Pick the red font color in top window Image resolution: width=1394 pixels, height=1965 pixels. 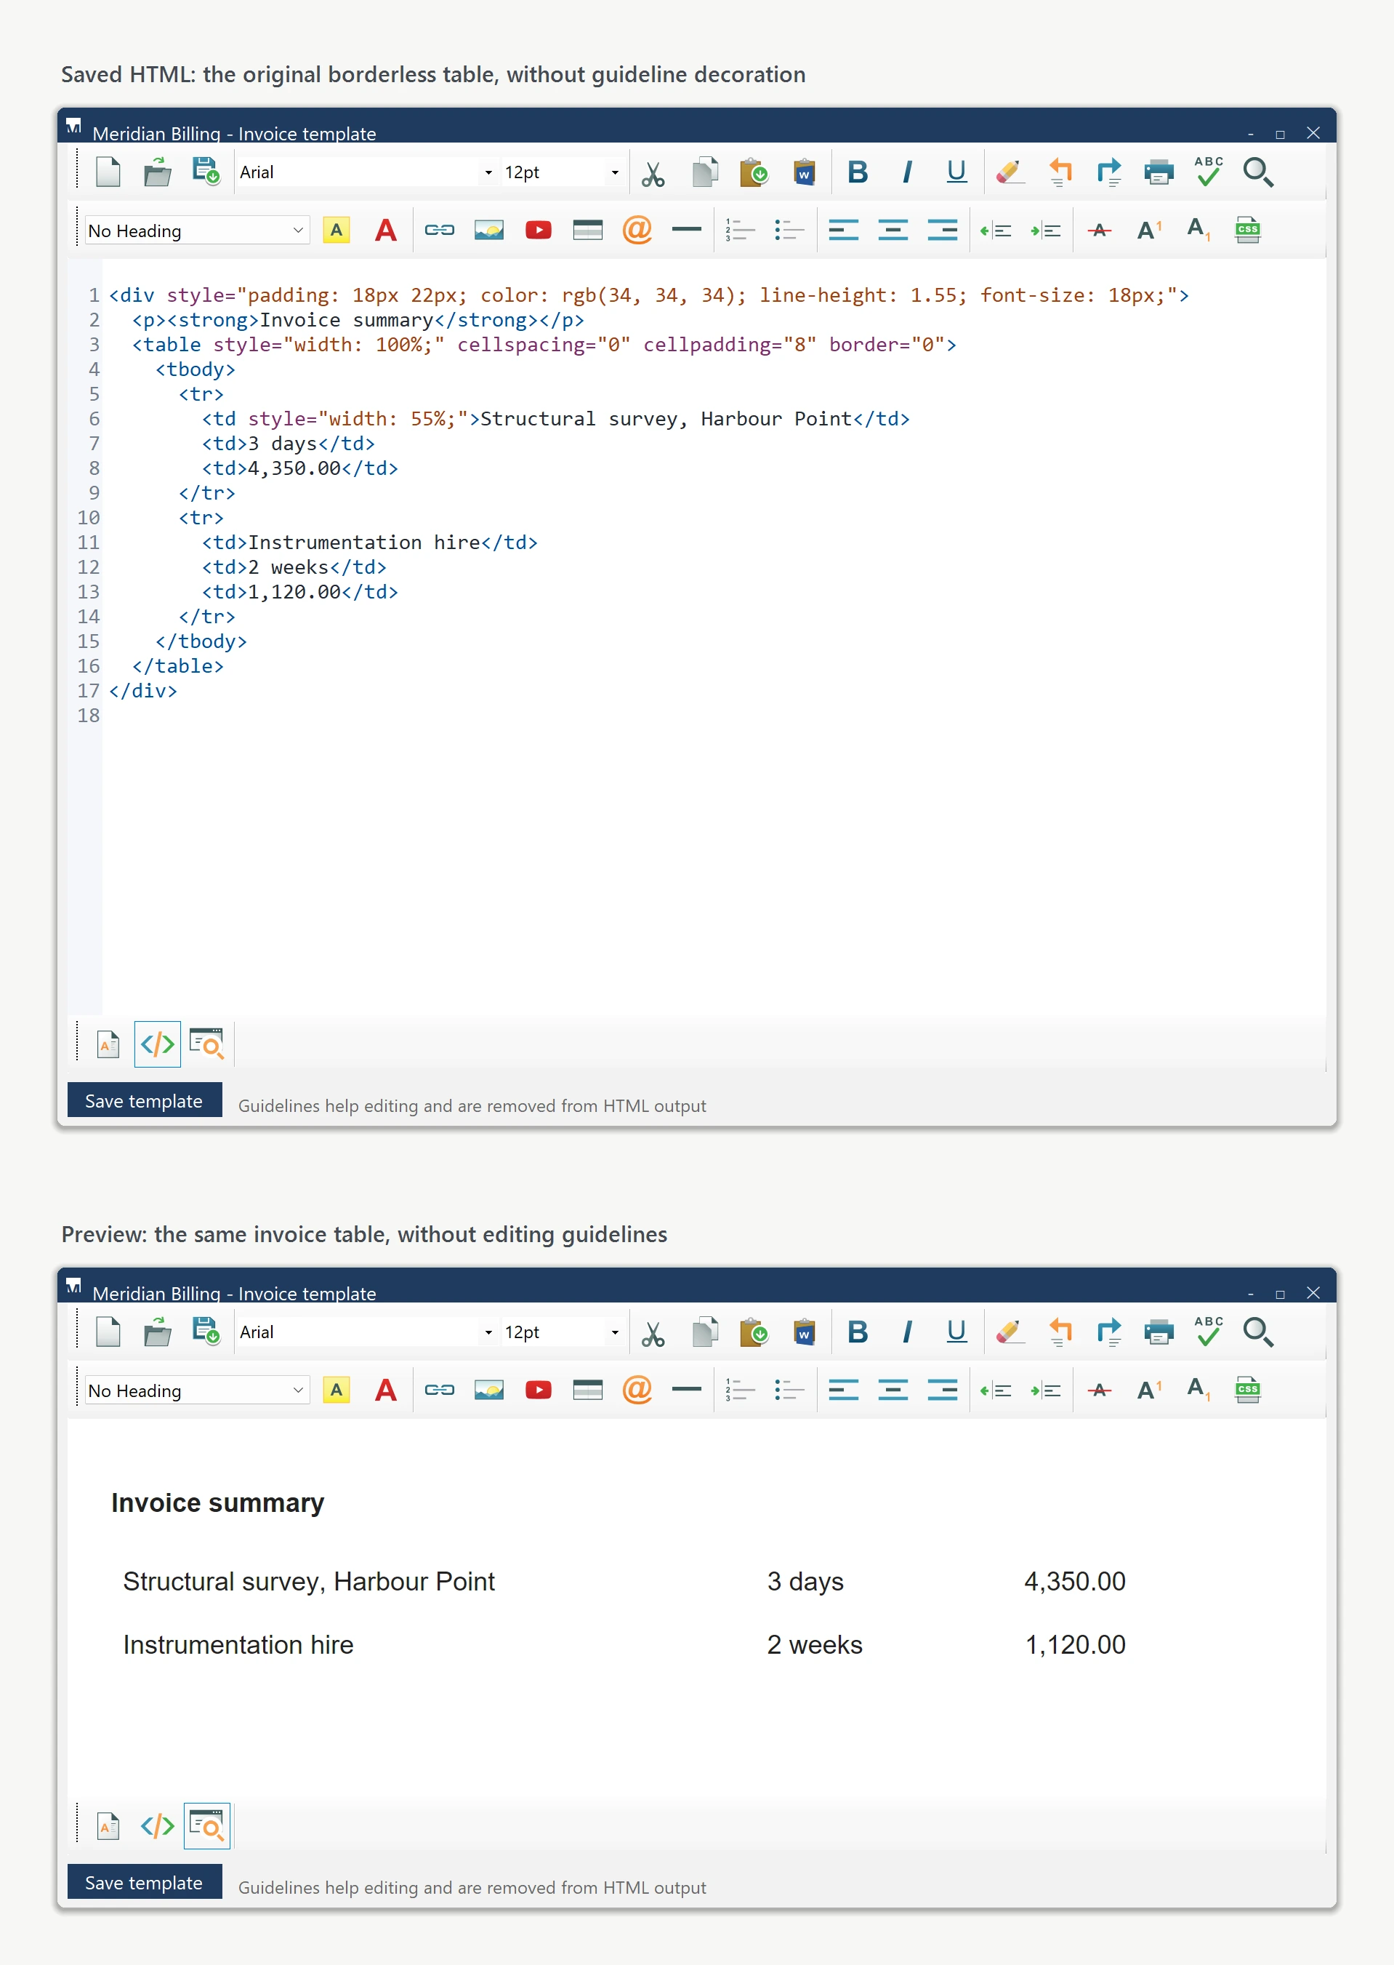[386, 230]
